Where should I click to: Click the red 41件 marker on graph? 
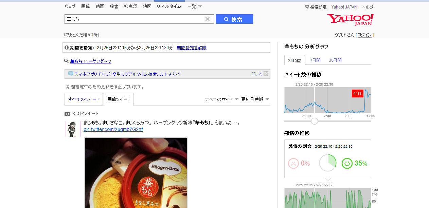tap(358, 94)
